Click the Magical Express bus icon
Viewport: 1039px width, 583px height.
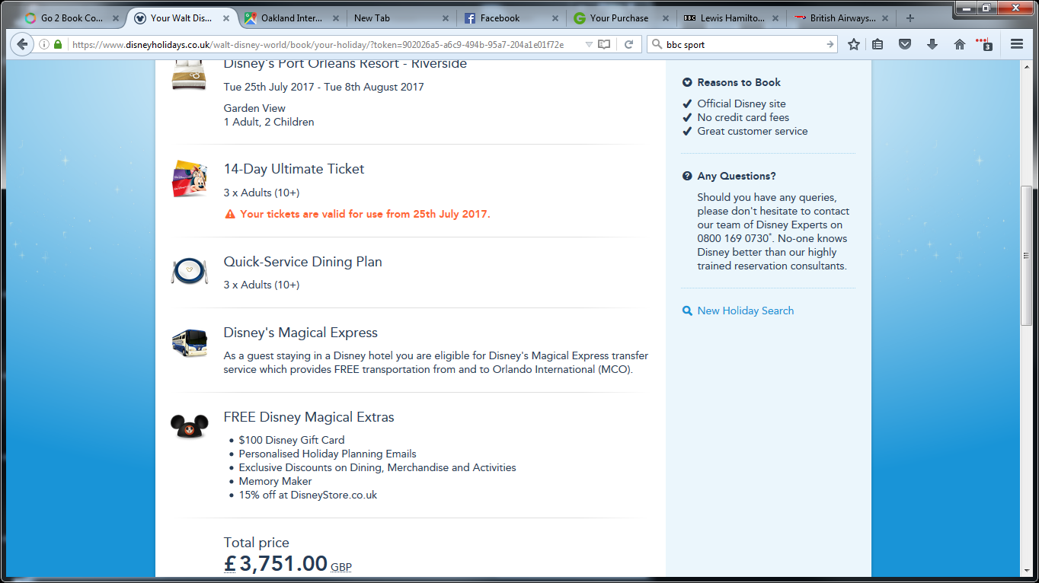(189, 342)
